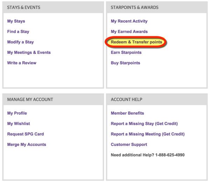210x183 pixels.
Task: Select Write a Review link
Action: 22,63
